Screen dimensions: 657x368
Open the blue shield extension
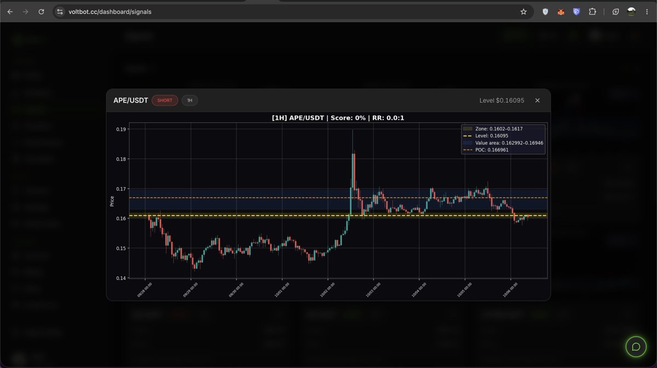577,12
